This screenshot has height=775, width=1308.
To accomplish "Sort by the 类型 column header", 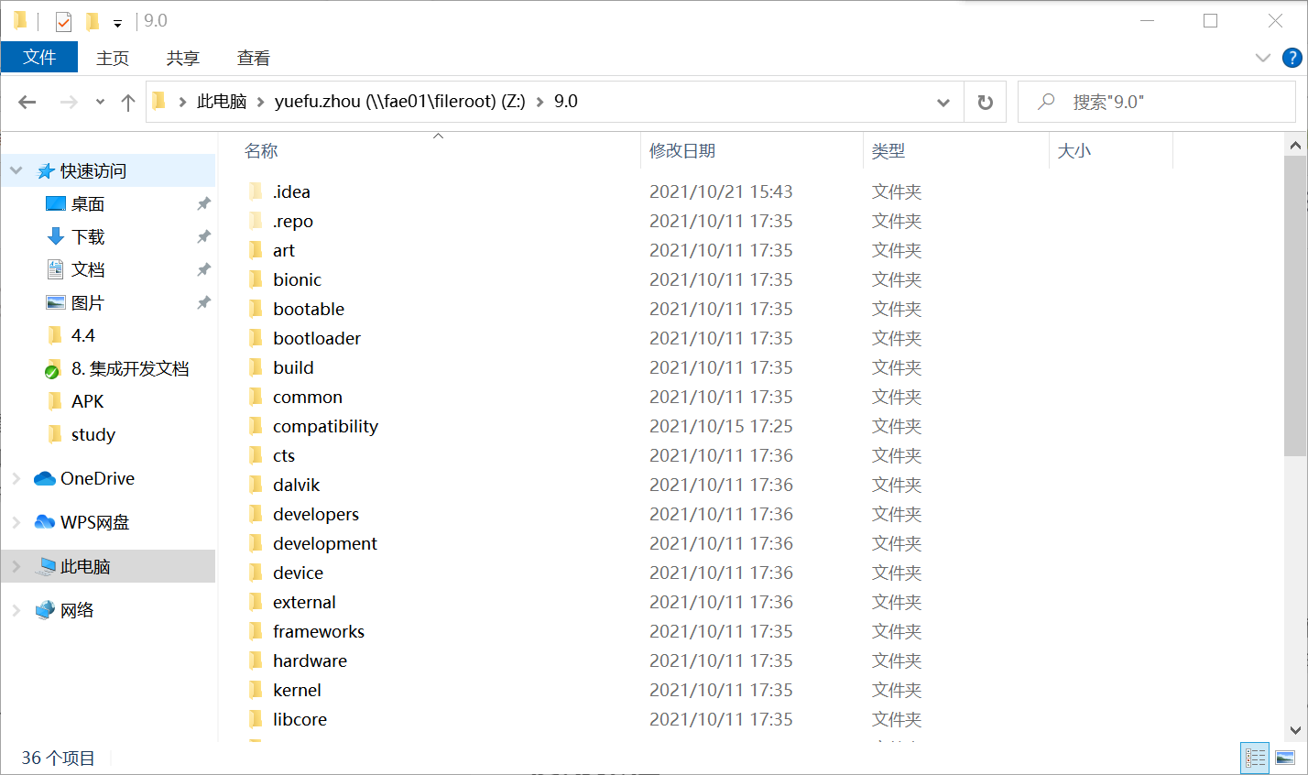I will click(888, 151).
